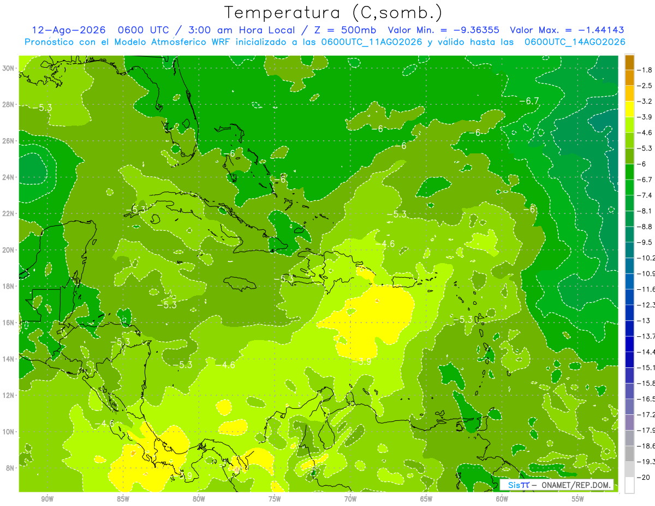This screenshot has height=506, width=655.
Task: Click the 'Temperatura (C,somb.)' chart title
Action: [334, 13]
